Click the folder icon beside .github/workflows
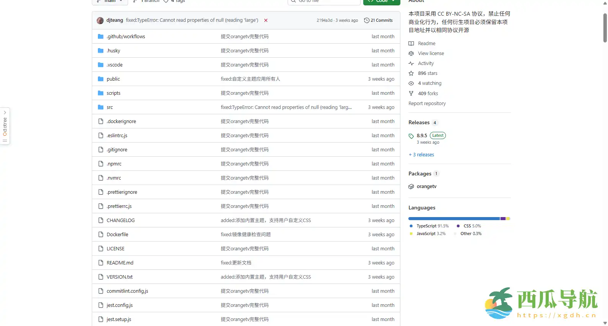608x326 pixels. click(101, 37)
